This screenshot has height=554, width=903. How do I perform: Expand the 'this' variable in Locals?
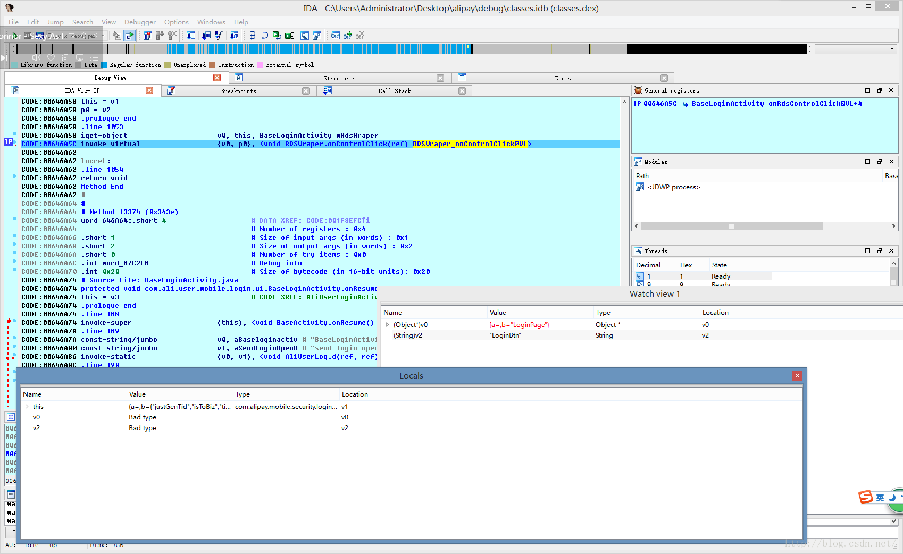pyautogui.click(x=27, y=407)
